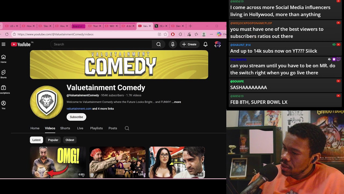Open the extensions puzzle icon
344x194 pixels.
tap(180, 34)
